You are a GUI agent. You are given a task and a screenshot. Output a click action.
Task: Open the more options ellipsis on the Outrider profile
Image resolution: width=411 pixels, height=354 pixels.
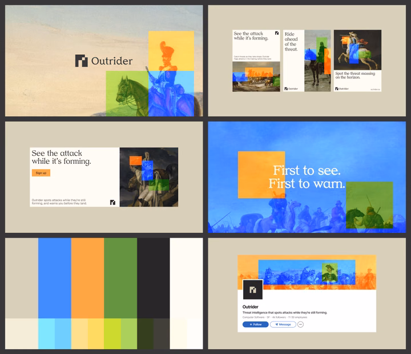(x=300, y=324)
